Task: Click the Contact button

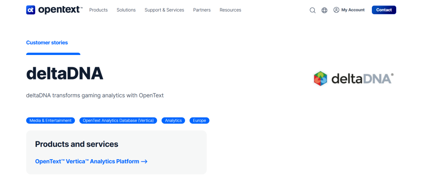Action: 384,10
